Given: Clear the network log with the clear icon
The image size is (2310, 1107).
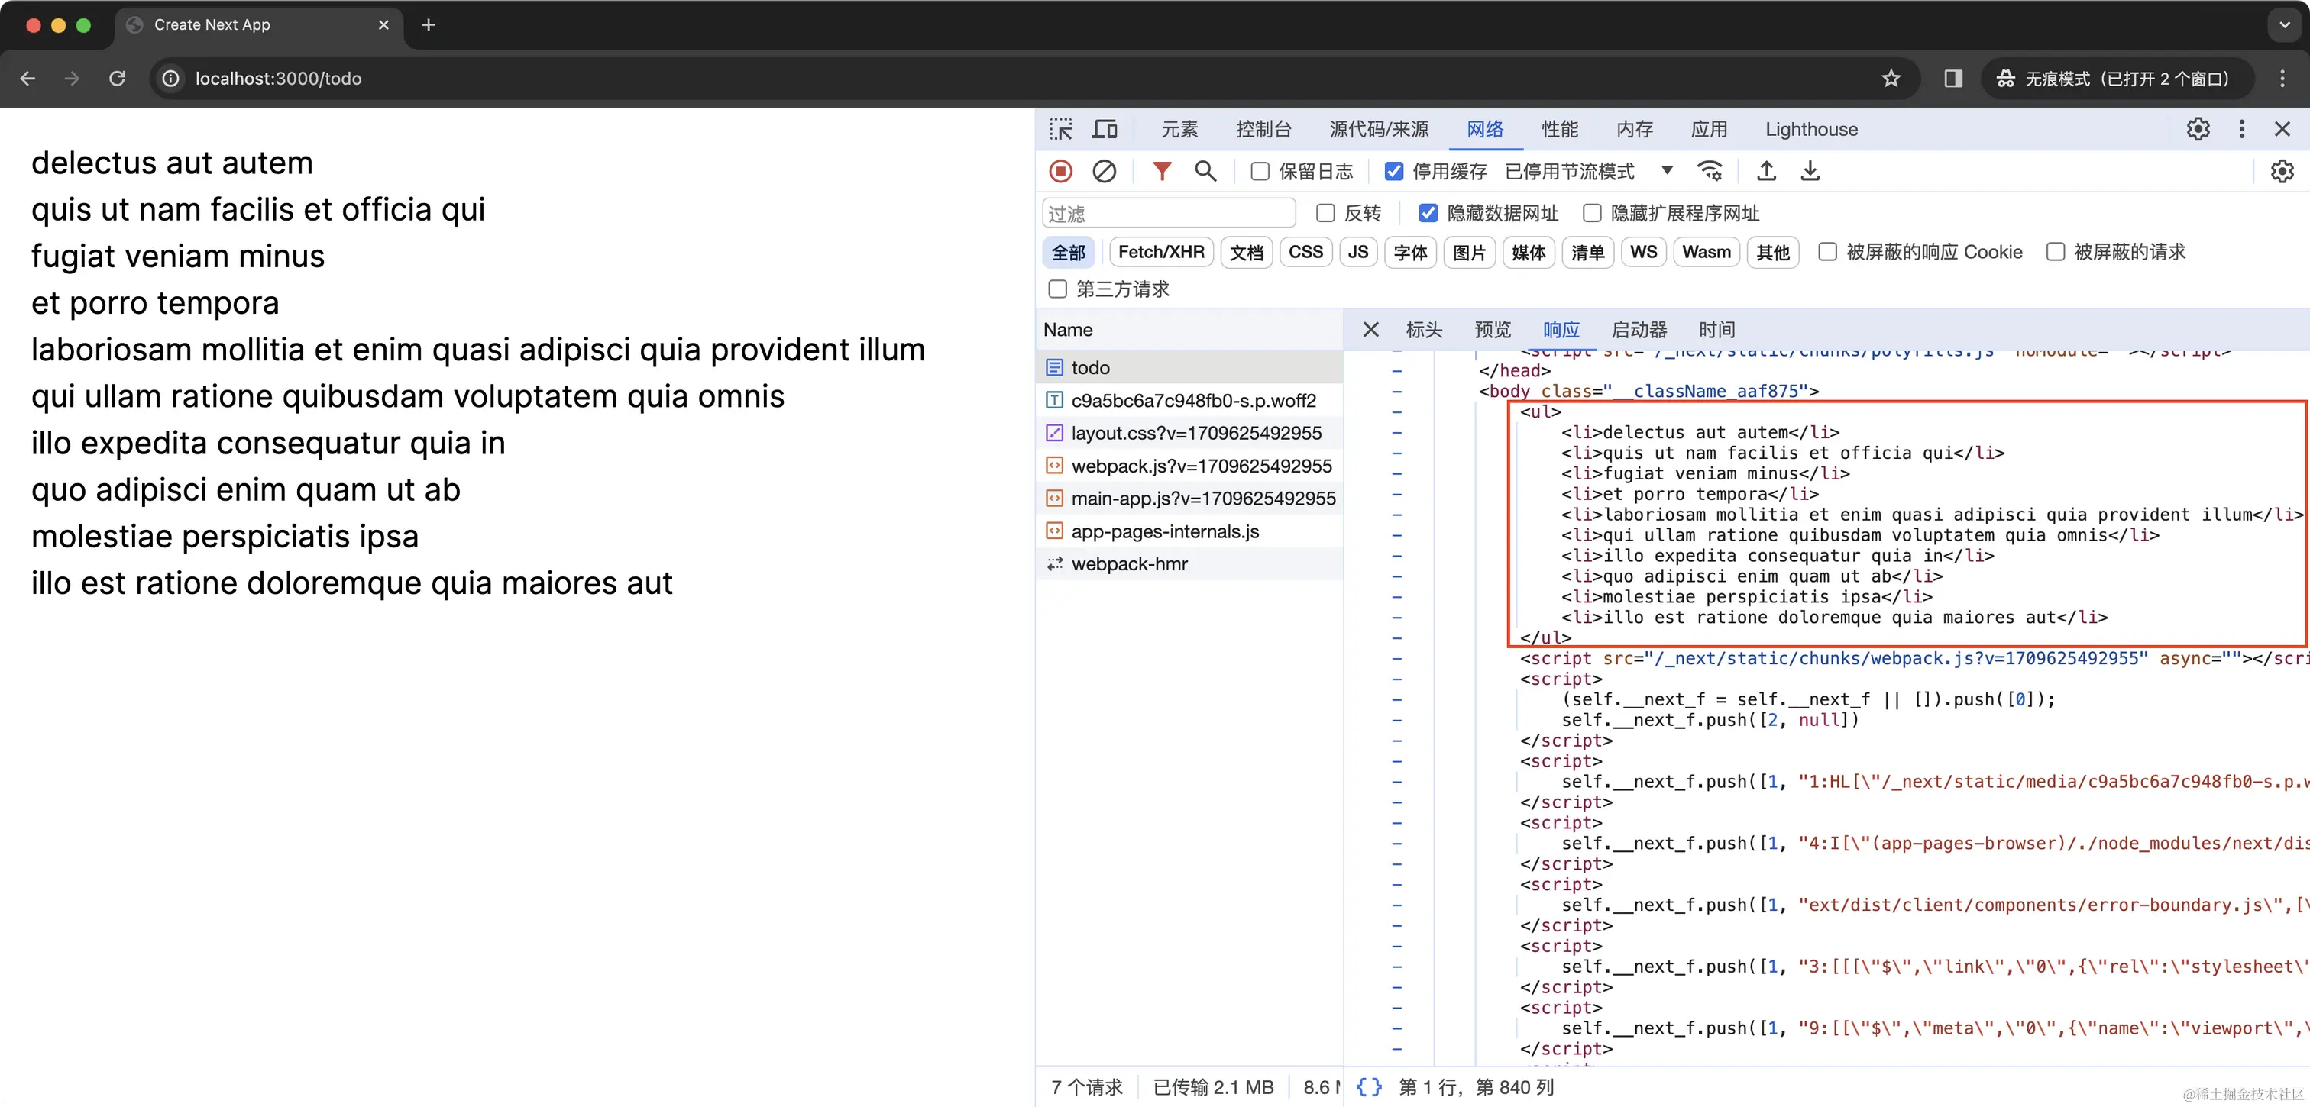Looking at the screenshot, I should click(x=1104, y=171).
